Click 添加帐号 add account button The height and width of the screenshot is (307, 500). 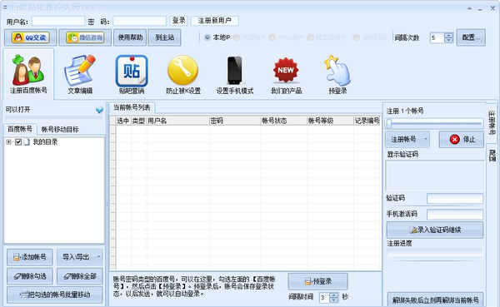click(30, 257)
